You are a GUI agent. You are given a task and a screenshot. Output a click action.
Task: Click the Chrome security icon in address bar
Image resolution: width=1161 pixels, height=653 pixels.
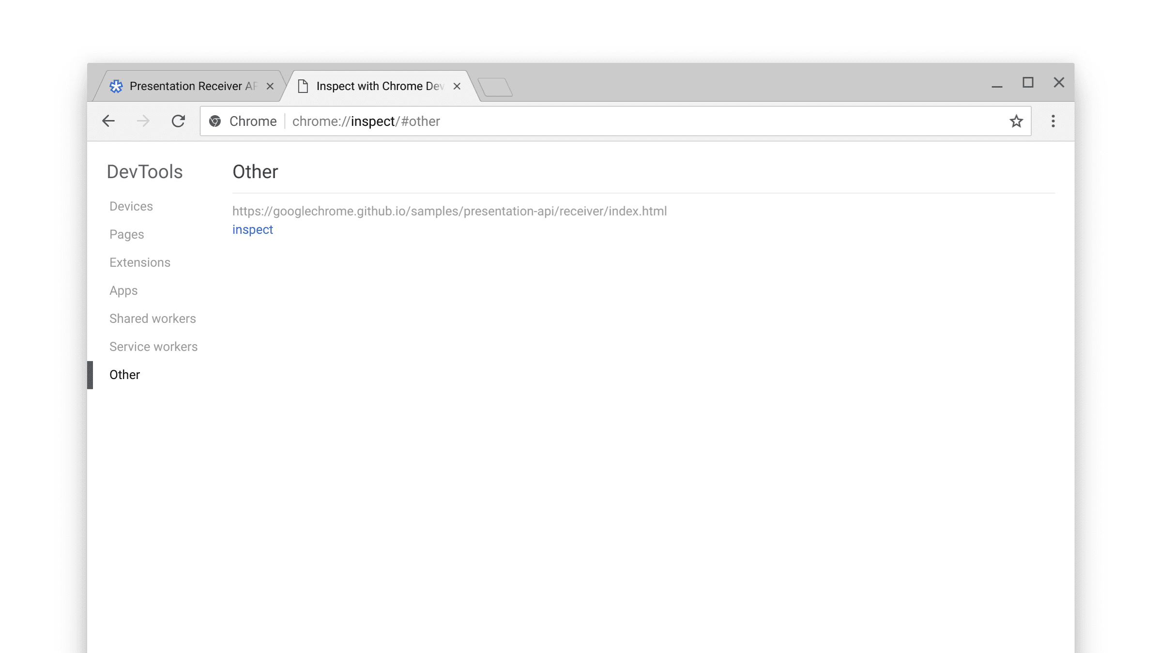click(x=214, y=121)
